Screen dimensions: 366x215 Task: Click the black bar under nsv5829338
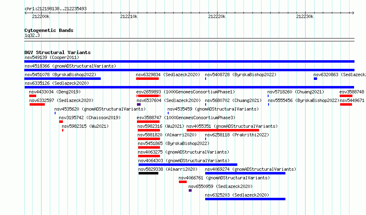[x=148, y=173]
